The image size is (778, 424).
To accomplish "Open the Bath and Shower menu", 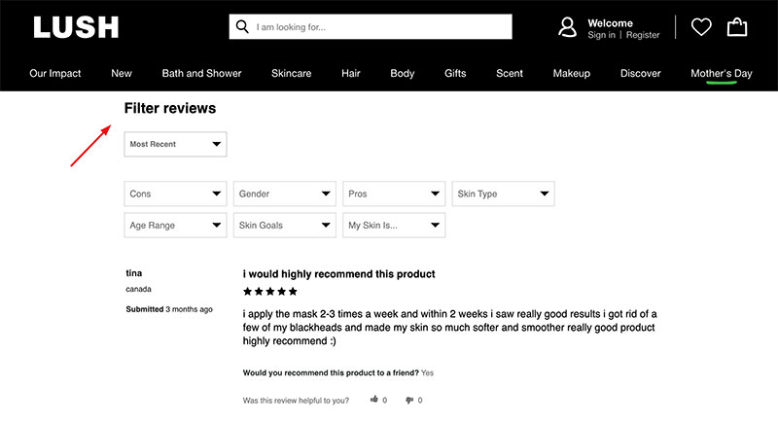I will pyautogui.click(x=201, y=73).
